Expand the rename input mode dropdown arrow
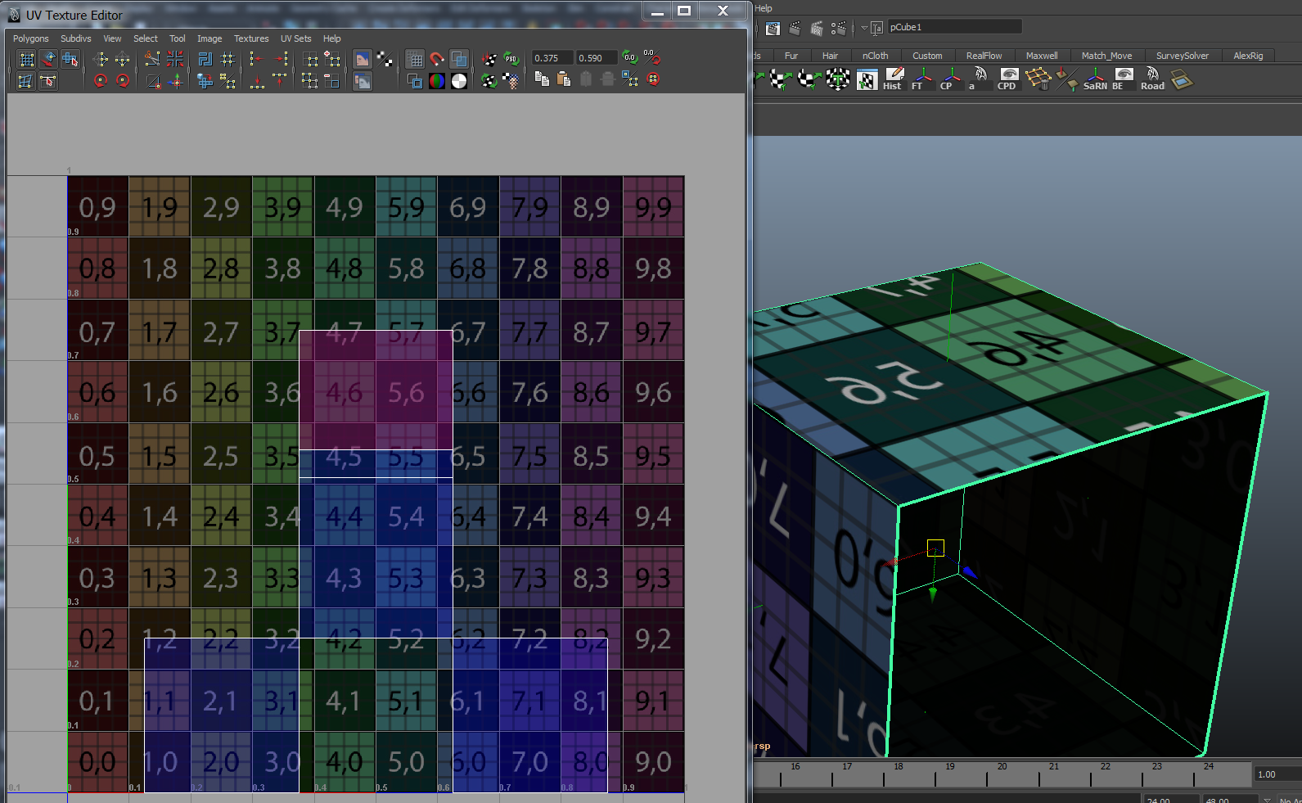Viewport: 1302px width, 803px height. coord(864,28)
